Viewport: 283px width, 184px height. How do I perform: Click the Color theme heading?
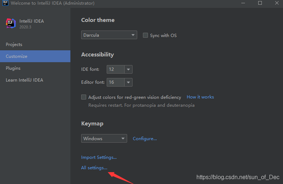[x=98, y=20]
